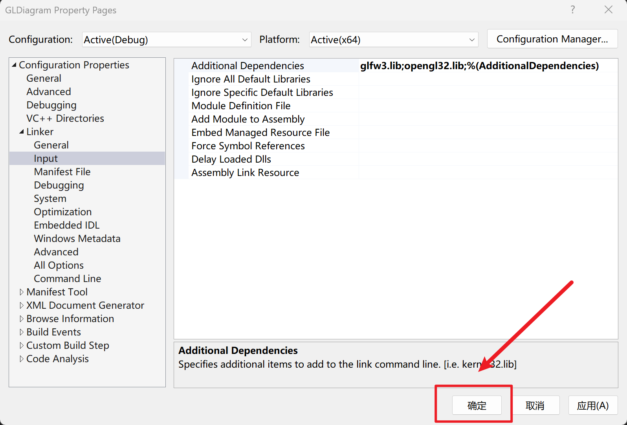This screenshot has height=425, width=627.
Task: Select General under Configuration Properties
Action: (44, 79)
